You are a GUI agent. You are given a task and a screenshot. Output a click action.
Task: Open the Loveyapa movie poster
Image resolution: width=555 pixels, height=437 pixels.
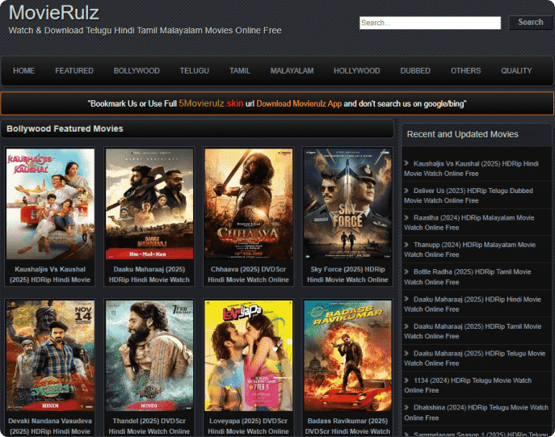click(x=247, y=355)
